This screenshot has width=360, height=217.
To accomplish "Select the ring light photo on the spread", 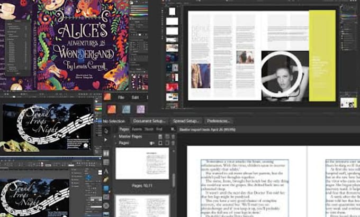I will click(x=285, y=76).
